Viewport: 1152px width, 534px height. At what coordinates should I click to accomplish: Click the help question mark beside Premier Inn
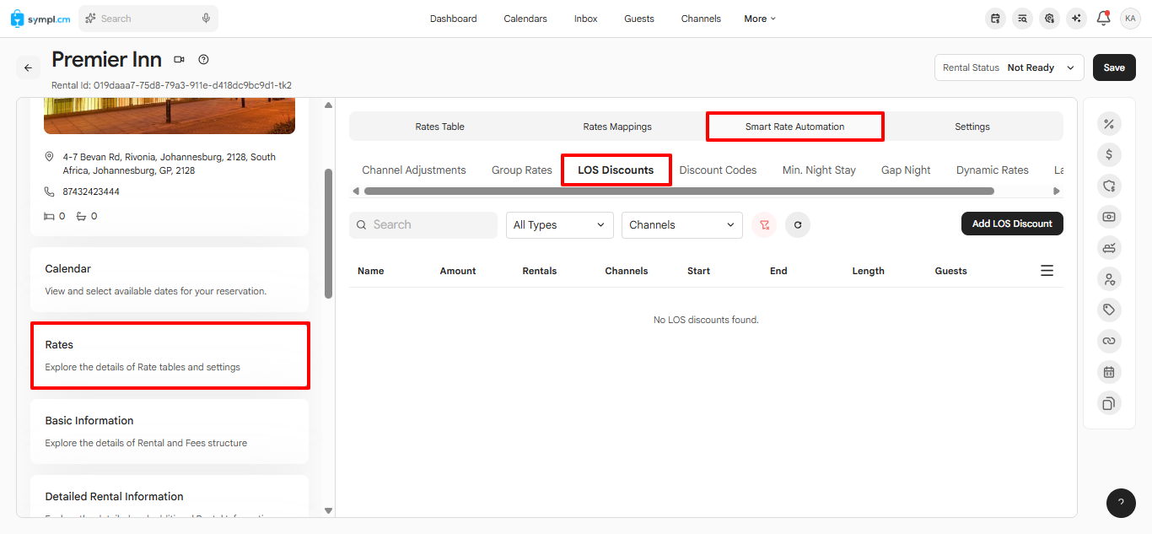(203, 60)
